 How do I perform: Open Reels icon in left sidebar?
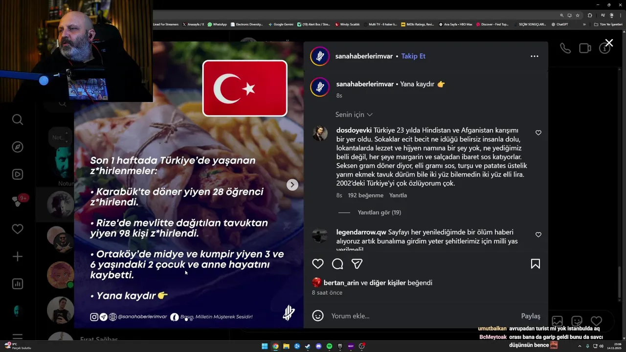point(18,174)
